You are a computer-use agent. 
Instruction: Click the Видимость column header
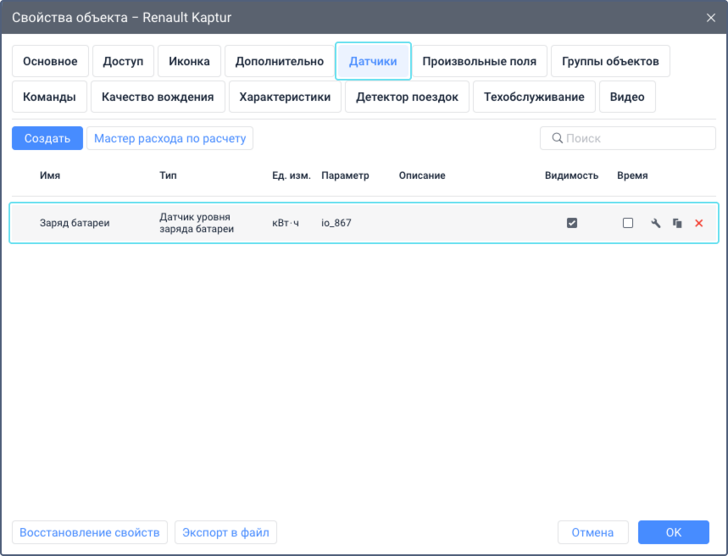pyautogui.click(x=571, y=175)
